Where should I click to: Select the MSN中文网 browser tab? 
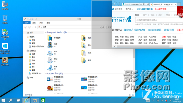pyautogui.click(x=163, y=5)
